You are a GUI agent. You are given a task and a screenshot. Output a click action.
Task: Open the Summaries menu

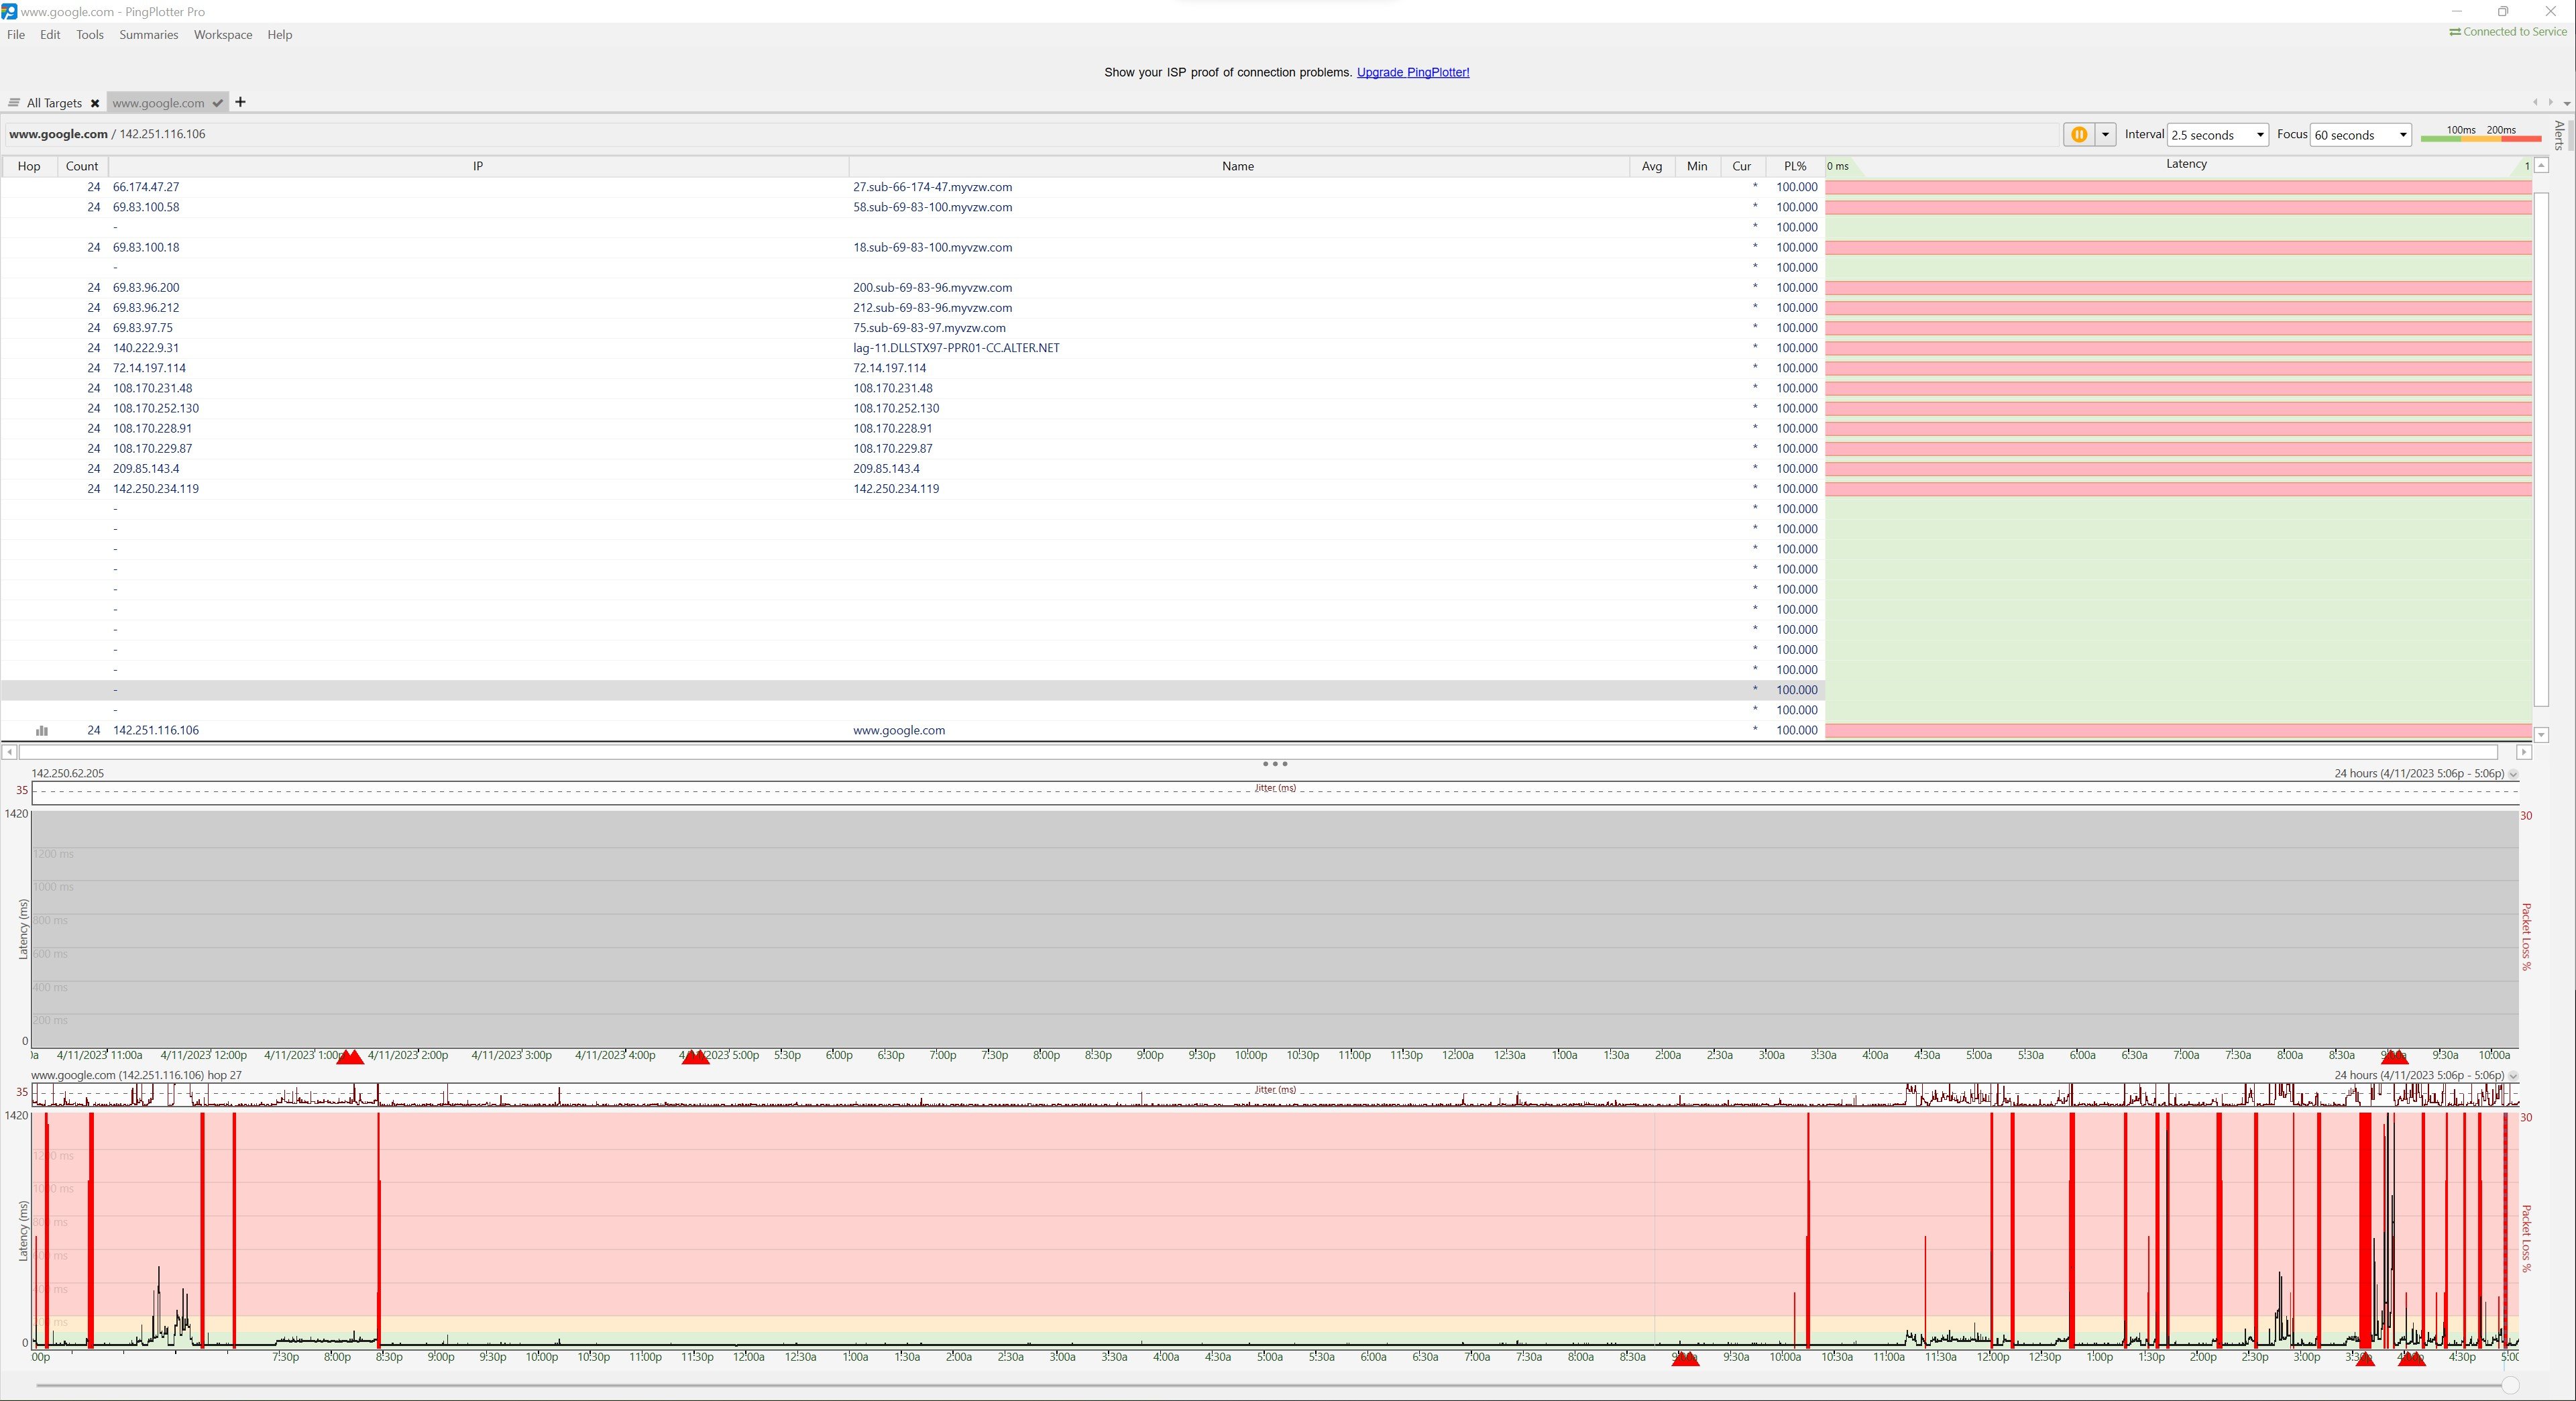point(148,34)
